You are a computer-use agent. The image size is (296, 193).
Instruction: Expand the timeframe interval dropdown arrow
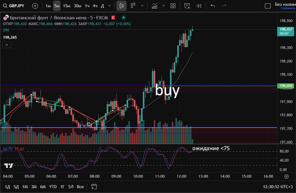point(109,6)
